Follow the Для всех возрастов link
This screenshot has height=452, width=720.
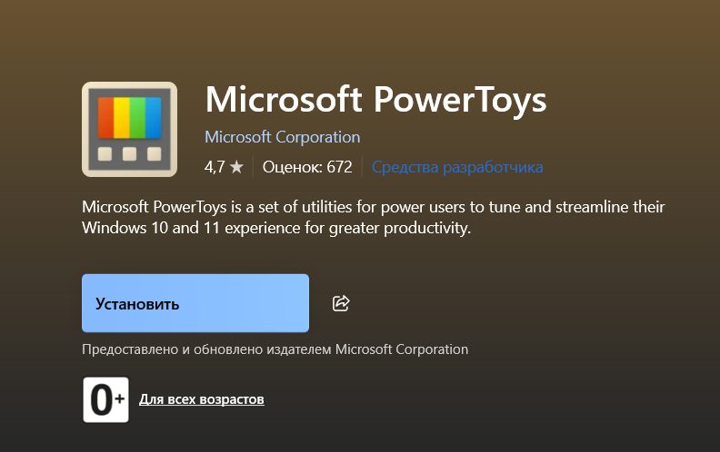(202, 399)
